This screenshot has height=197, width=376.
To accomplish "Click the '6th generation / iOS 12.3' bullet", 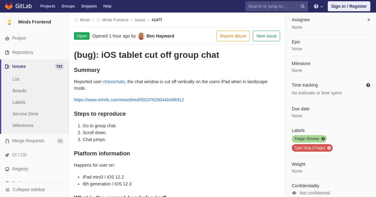I will point(107,184).
